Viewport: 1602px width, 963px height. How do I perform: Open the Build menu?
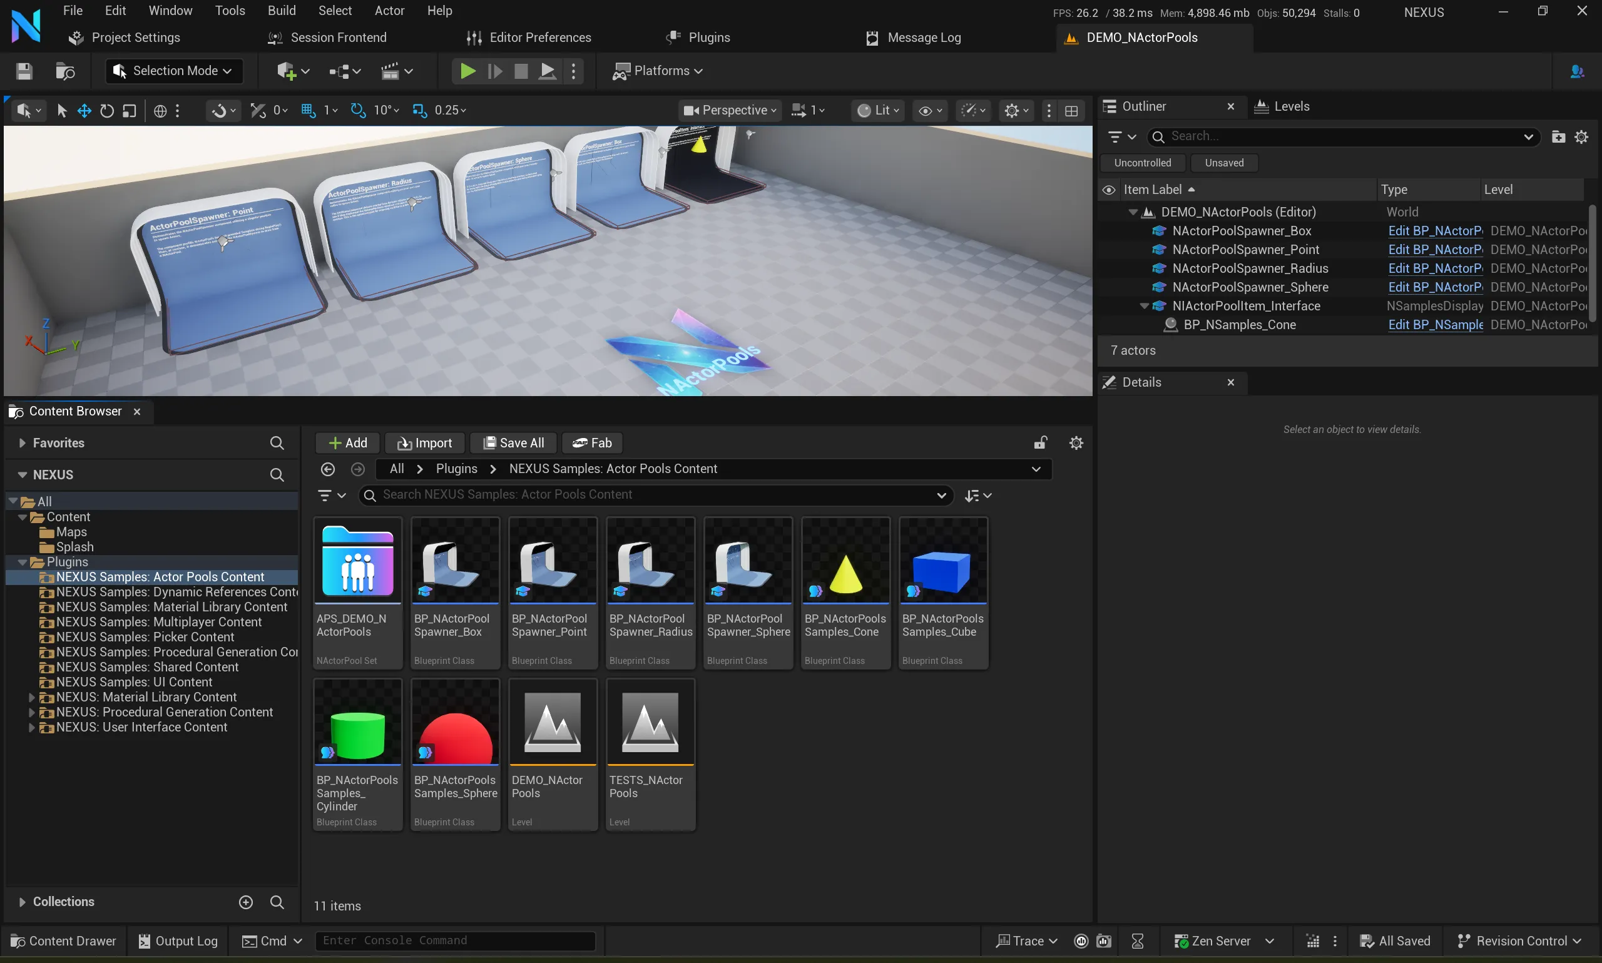point(282,11)
